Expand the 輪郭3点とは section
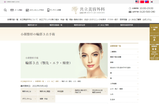Viewport: 159px width, 104px height. (x=29, y=91)
